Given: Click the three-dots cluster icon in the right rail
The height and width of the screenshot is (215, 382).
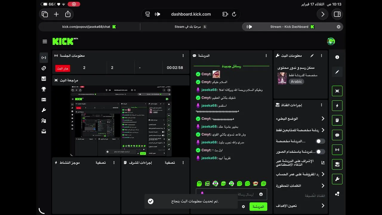Looking at the screenshot, I should (337, 194).
